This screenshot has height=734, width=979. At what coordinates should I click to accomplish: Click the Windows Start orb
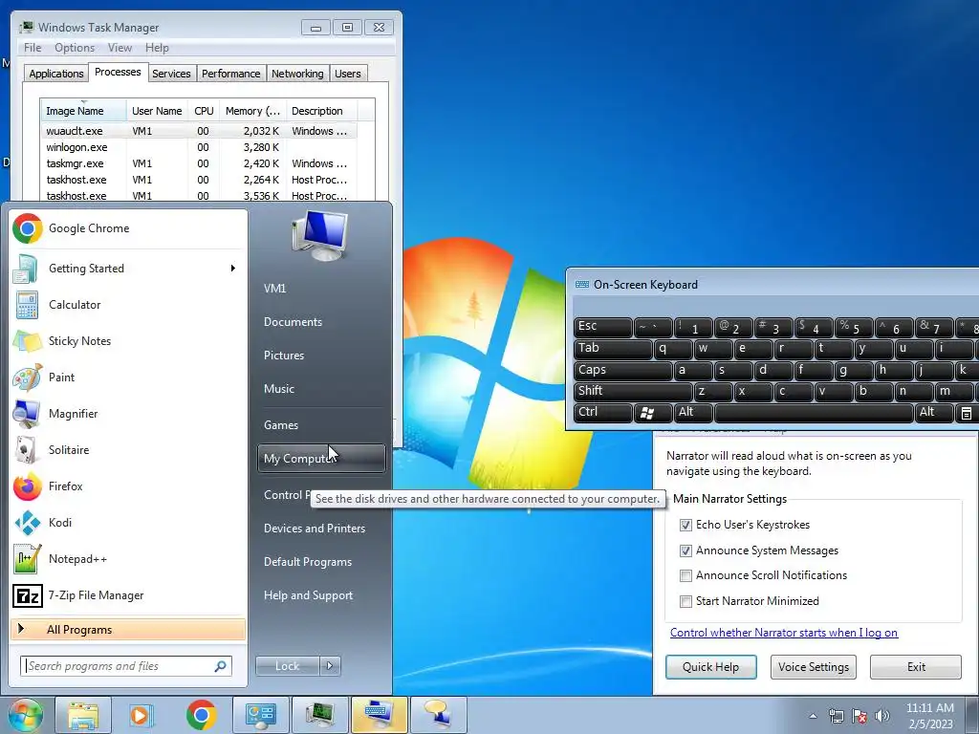coord(26,715)
